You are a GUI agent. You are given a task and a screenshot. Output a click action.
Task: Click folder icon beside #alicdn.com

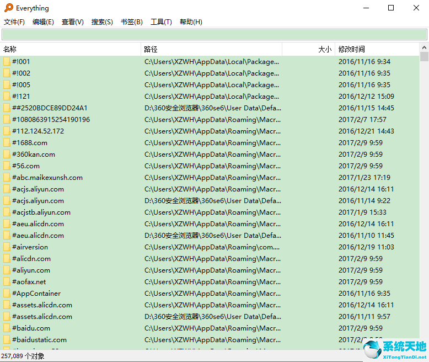[x=7, y=258]
